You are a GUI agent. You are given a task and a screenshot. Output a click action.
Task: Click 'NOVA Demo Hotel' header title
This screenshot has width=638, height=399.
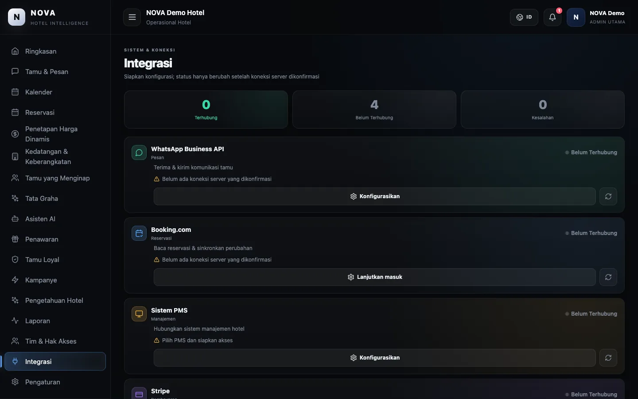click(175, 13)
